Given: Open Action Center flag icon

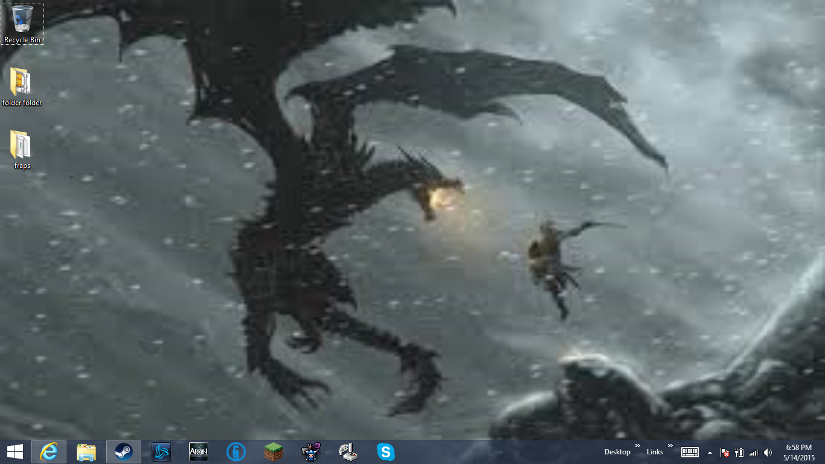Looking at the screenshot, I should pos(725,453).
